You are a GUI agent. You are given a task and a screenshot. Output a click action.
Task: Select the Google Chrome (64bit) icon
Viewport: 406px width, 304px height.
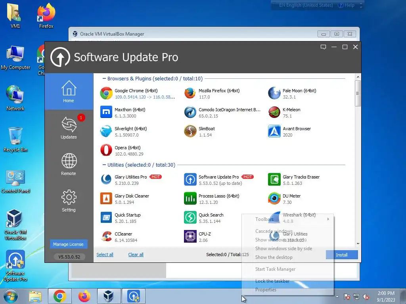click(x=106, y=93)
